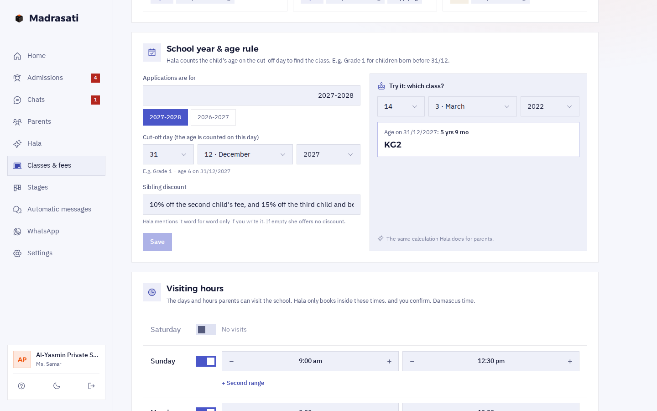Decrease Sunday start time 9:00 am

(231, 361)
